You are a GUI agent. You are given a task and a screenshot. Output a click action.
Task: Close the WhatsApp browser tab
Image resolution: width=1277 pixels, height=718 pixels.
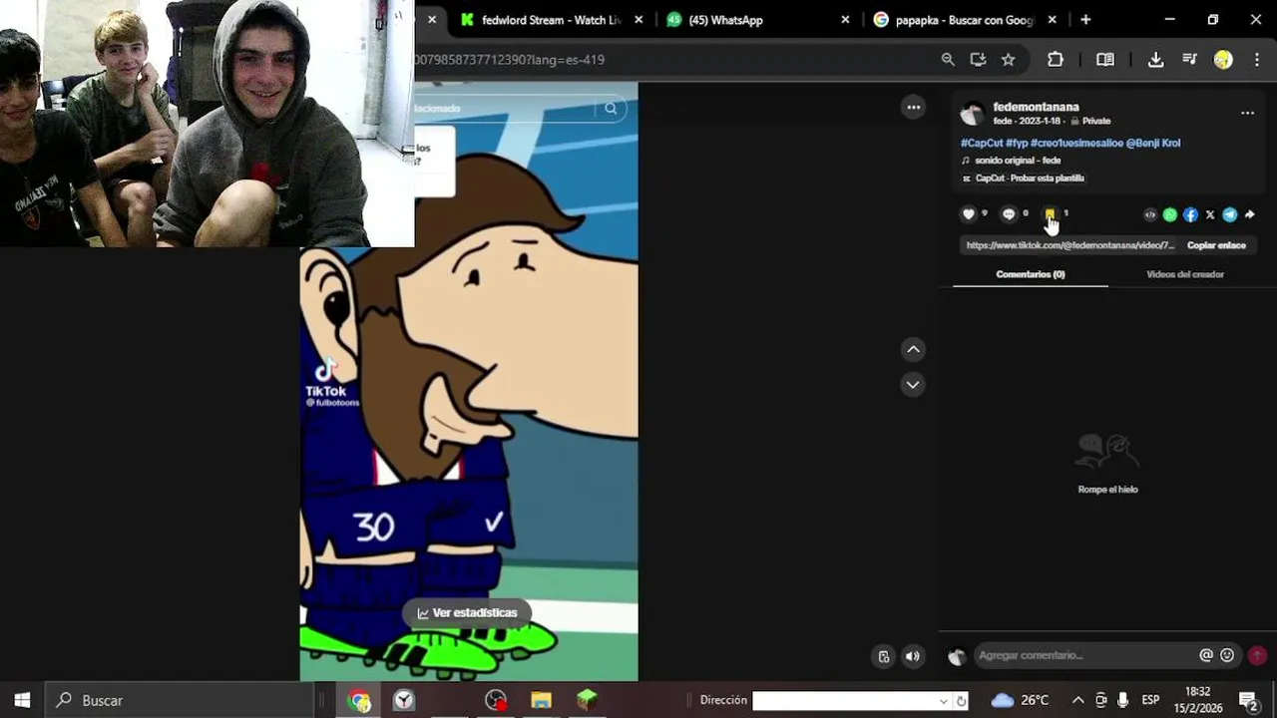pyautogui.click(x=846, y=20)
